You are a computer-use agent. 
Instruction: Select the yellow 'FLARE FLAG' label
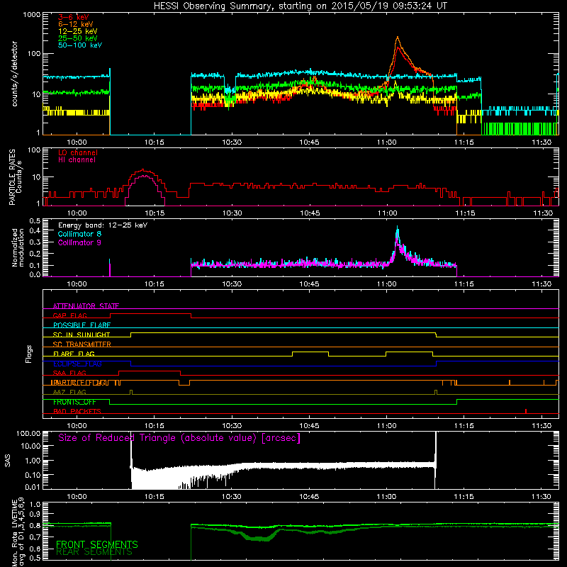tap(74, 354)
